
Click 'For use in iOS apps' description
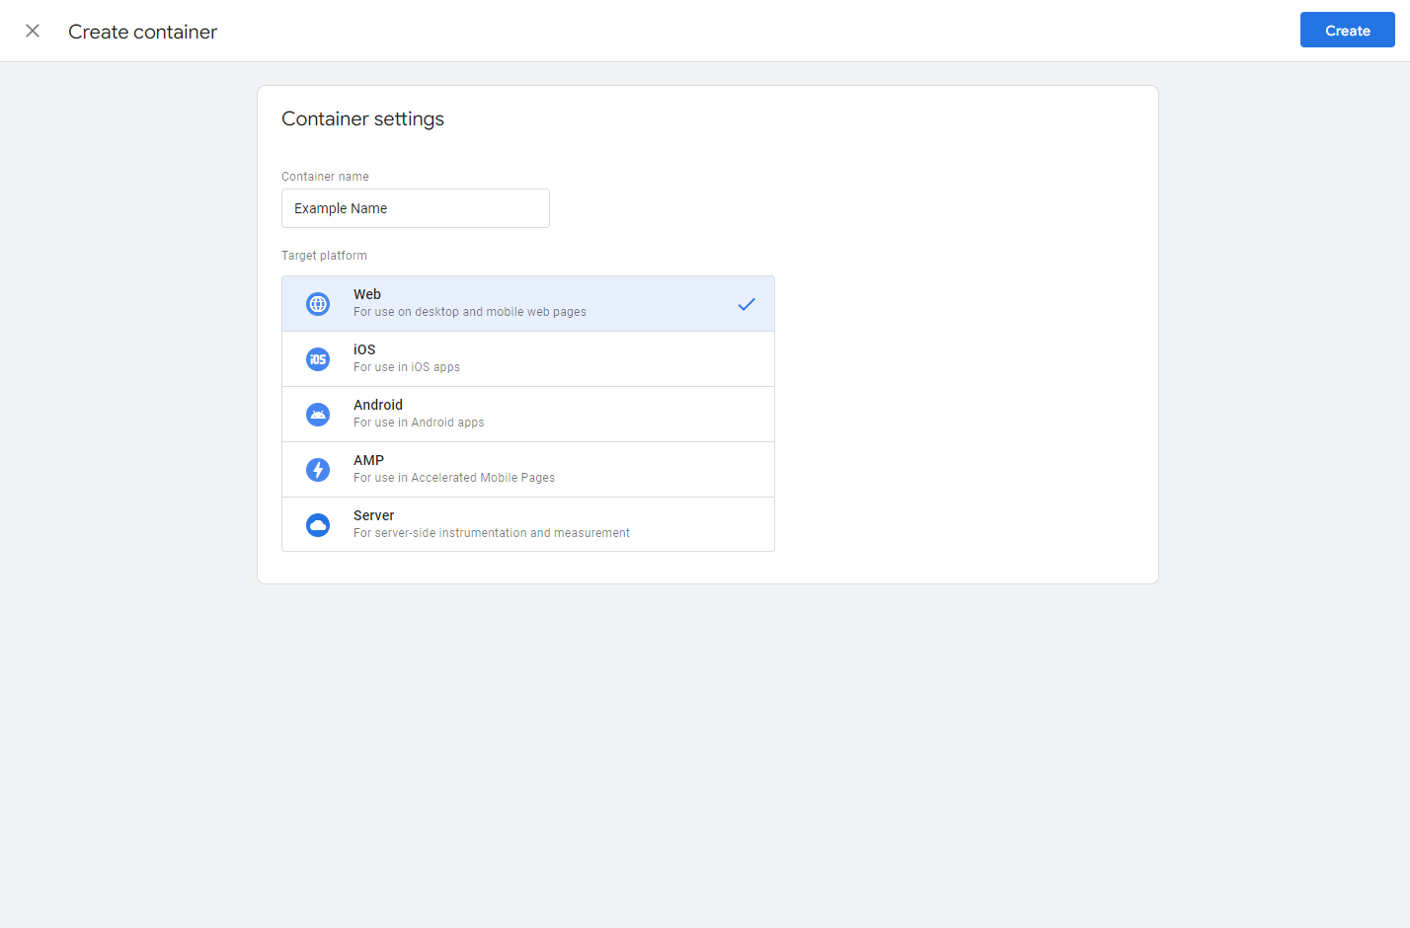(407, 367)
